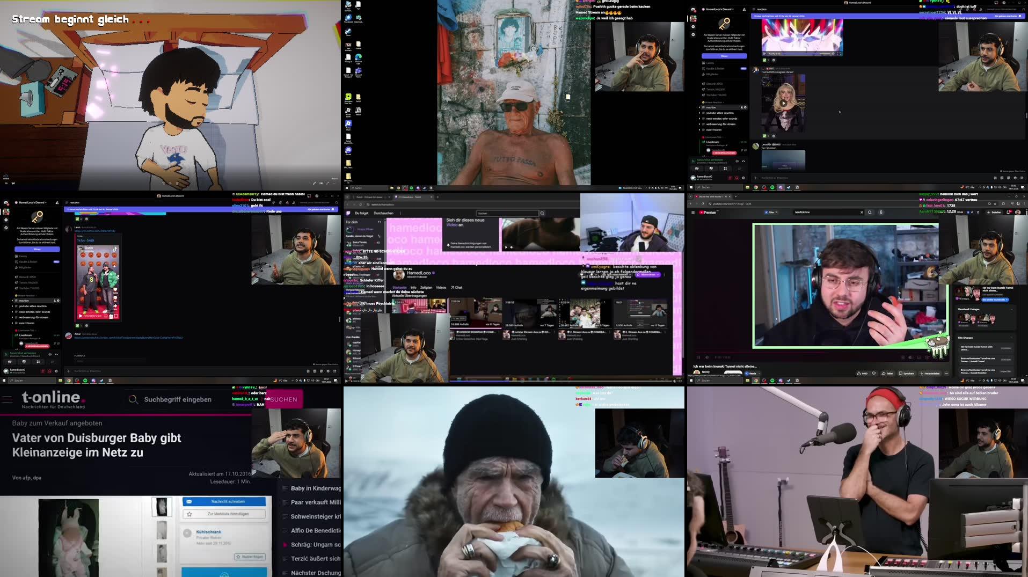Click the Twitch search magnifier icon
The height and width of the screenshot is (577, 1028).
[542, 213]
